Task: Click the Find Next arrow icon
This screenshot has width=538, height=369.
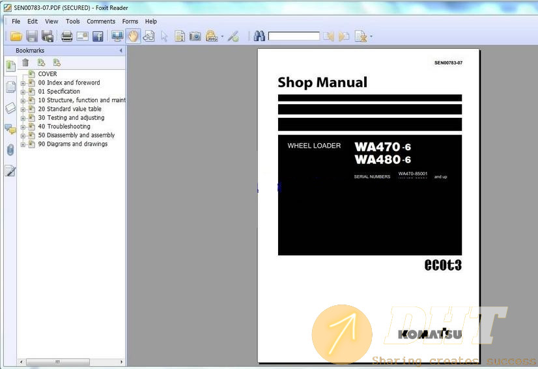Action: click(x=343, y=36)
